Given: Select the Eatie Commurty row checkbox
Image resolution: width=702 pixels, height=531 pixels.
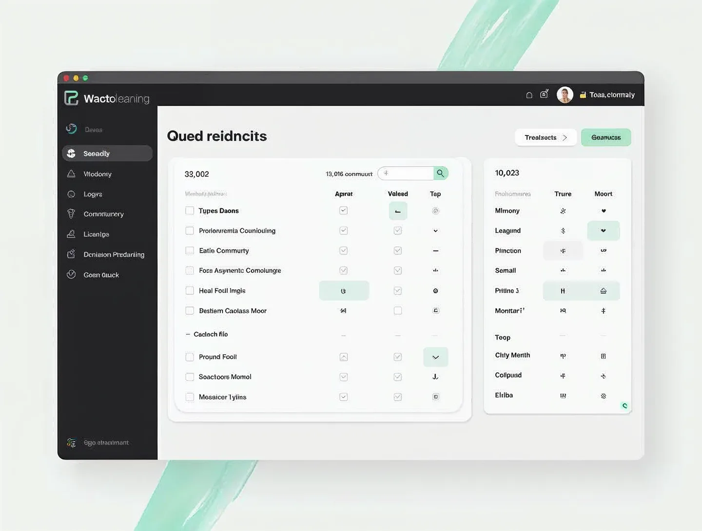Looking at the screenshot, I should click(x=190, y=251).
